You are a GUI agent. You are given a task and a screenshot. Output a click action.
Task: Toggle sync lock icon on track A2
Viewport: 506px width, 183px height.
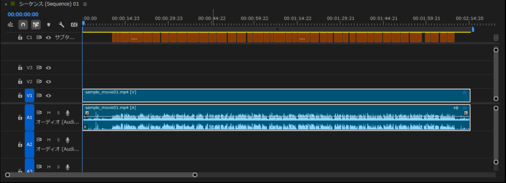click(39, 140)
